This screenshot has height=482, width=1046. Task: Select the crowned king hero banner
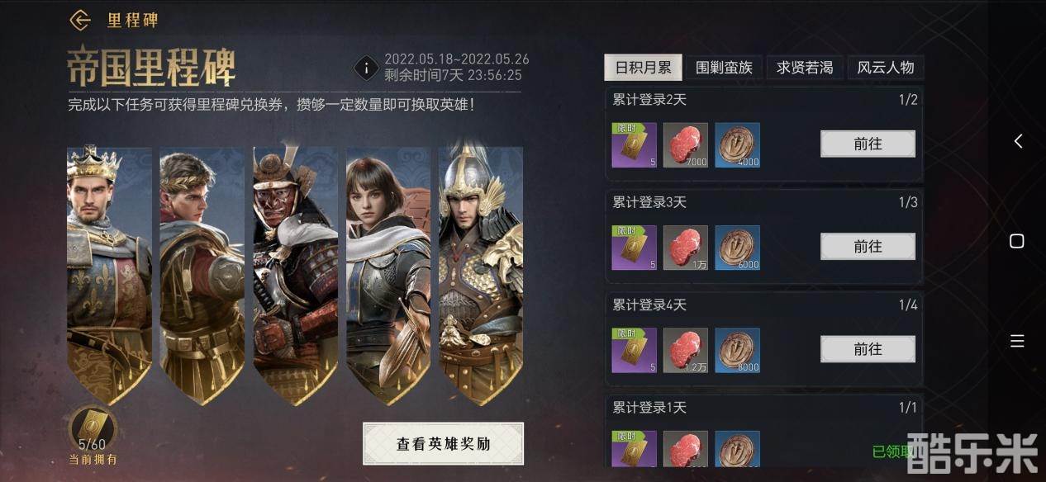point(109,272)
